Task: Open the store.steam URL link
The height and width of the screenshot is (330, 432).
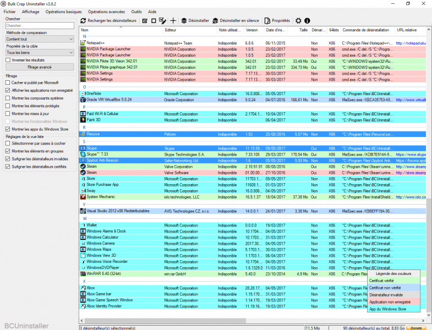Action: point(411,173)
